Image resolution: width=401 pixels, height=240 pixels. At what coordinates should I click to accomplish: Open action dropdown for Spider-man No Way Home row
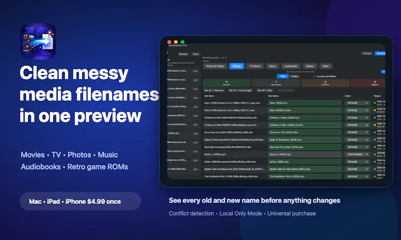tap(357, 169)
